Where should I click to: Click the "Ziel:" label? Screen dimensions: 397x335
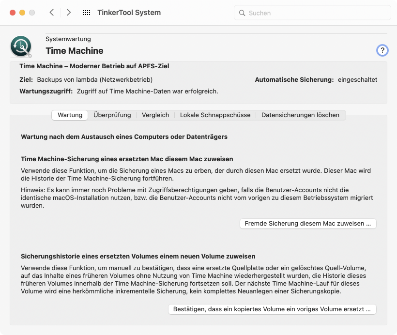(26, 80)
